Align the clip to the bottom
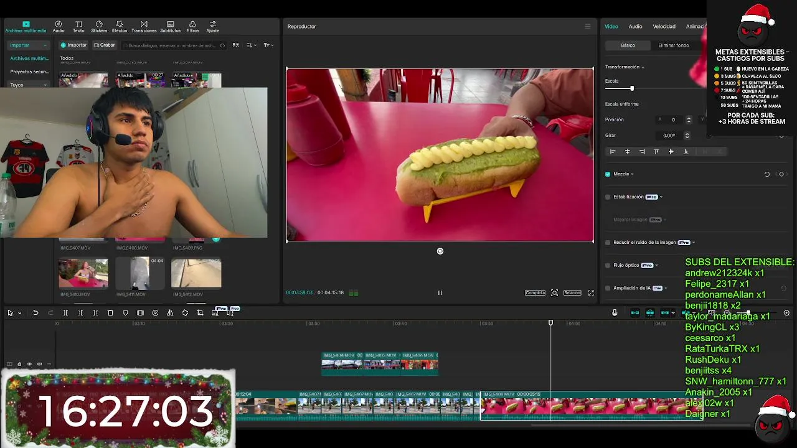The image size is (797, 448). pos(686,151)
